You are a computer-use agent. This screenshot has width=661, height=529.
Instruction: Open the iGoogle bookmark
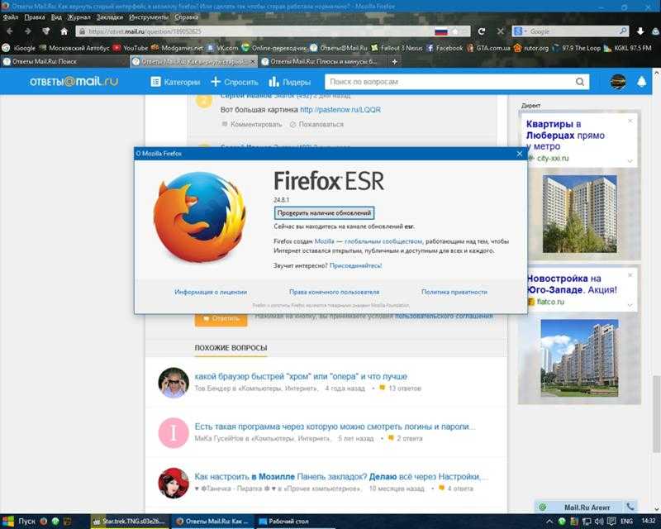19,48
